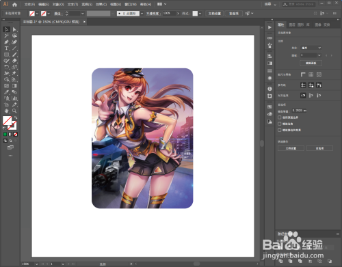Select the Puppet Warp pin tool
Viewport: 342px width, 267px height.
click(x=14, y=73)
